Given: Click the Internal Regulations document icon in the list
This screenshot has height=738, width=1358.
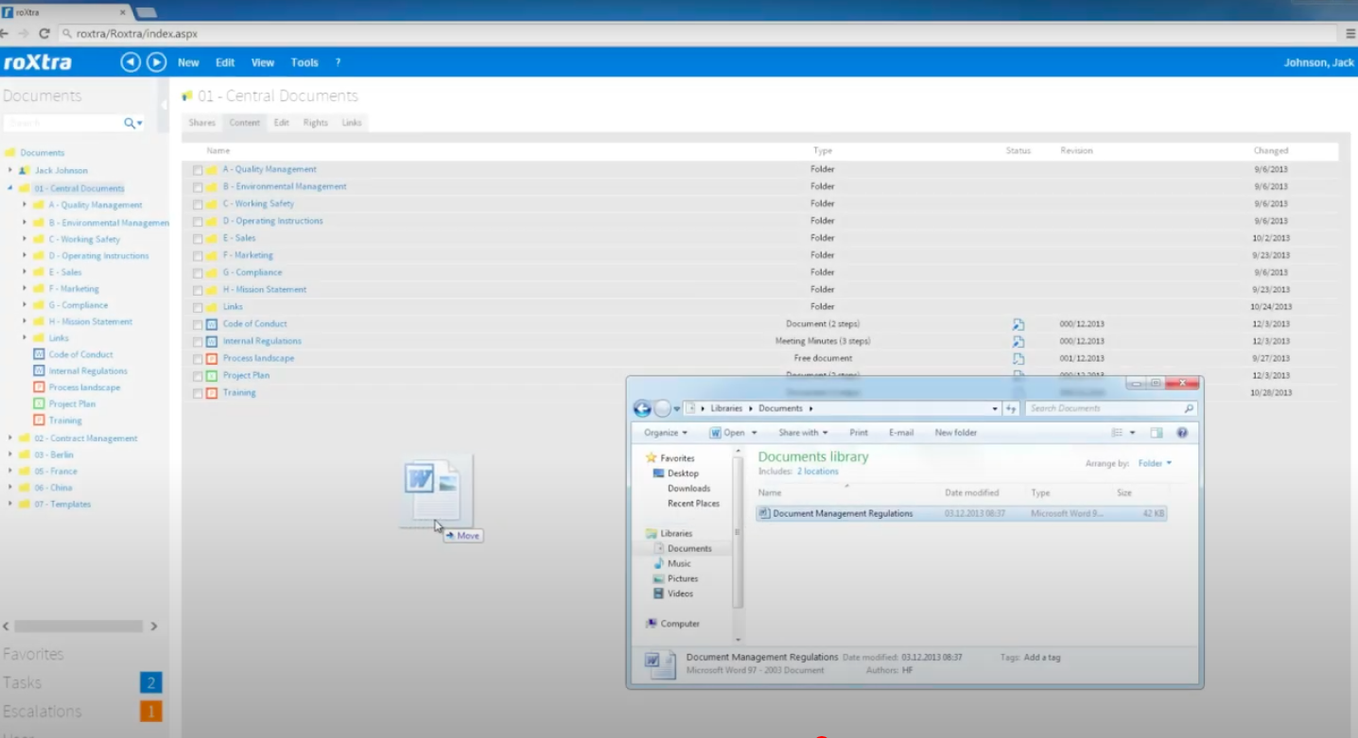Looking at the screenshot, I should tap(212, 341).
